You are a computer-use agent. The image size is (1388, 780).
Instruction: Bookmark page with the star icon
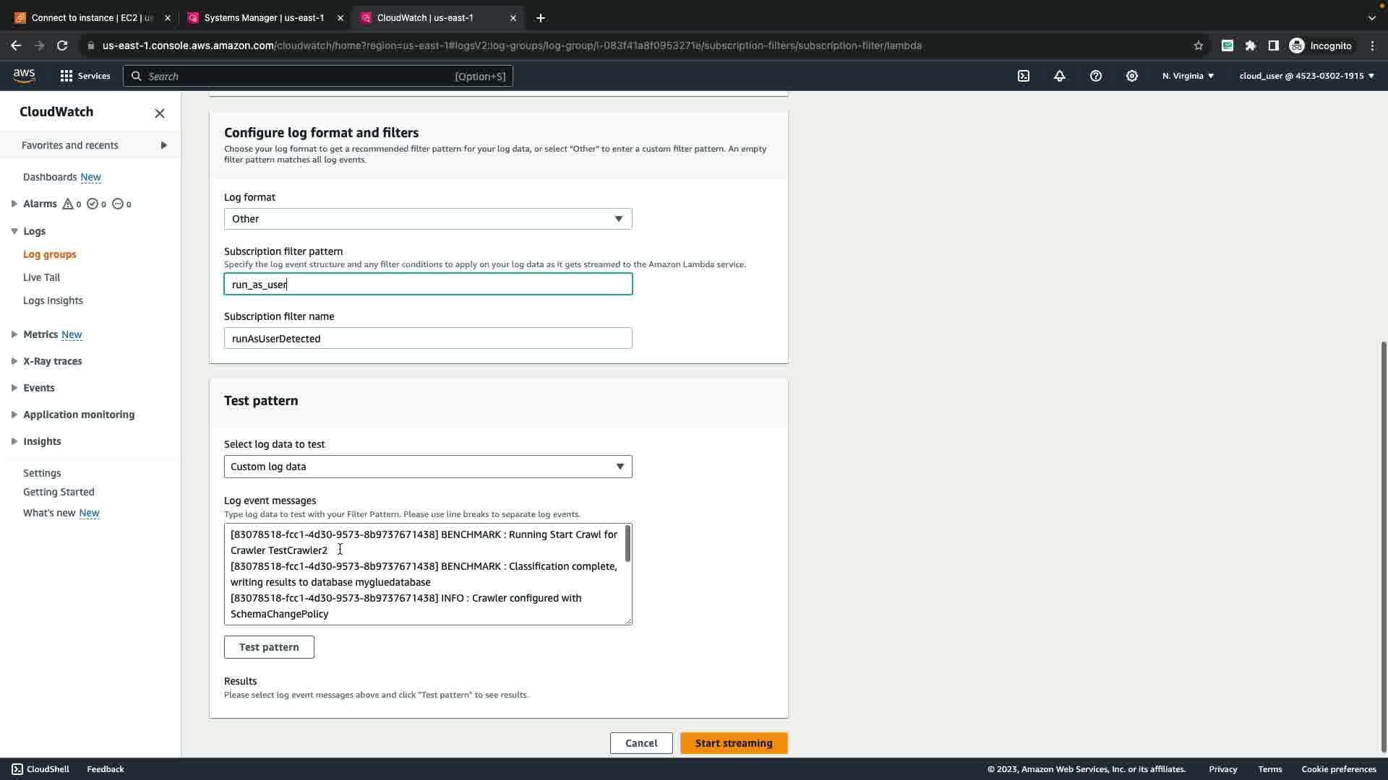pyautogui.click(x=1199, y=45)
